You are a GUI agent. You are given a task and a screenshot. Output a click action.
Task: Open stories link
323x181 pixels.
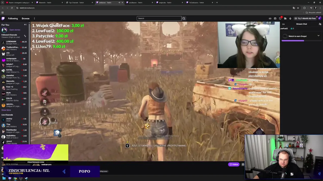[15, 30]
